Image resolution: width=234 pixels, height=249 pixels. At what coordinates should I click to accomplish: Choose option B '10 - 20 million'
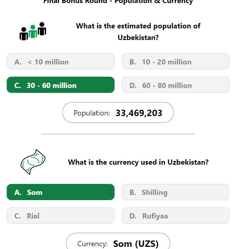pyautogui.click(x=175, y=61)
